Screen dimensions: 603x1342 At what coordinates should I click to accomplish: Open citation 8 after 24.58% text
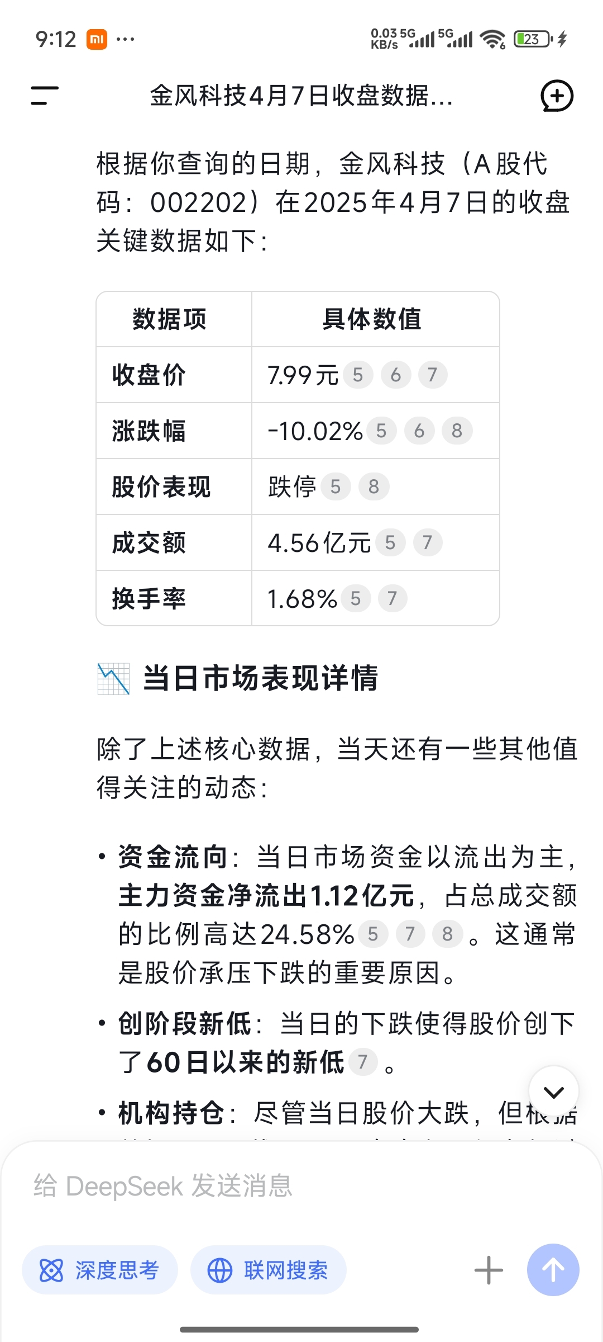[x=447, y=934]
